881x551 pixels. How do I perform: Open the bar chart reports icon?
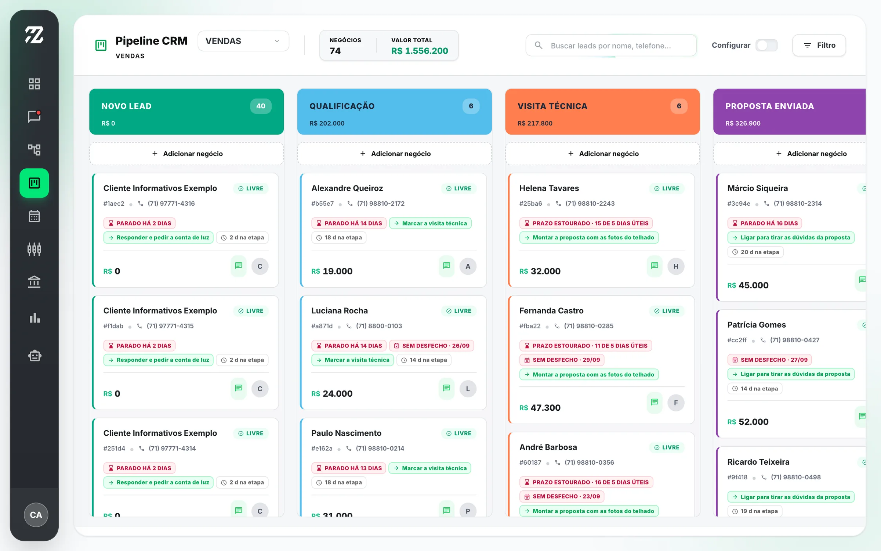(x=34, y=318)
